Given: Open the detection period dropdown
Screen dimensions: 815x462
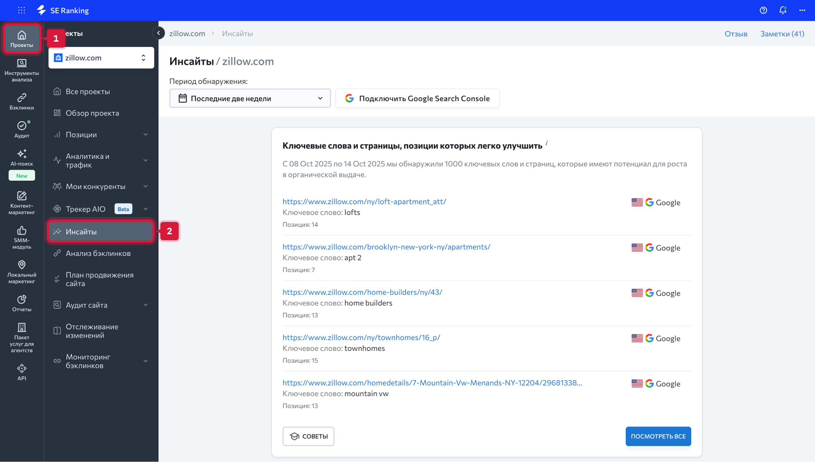Looking at the screenshot, I should click(x=250, y=98).
